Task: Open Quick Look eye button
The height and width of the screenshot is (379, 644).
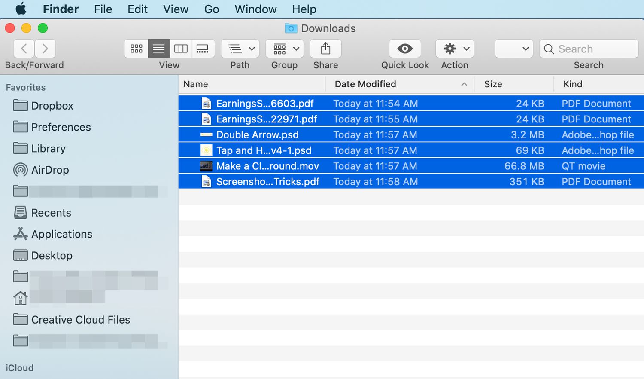Action: (405, 49)
